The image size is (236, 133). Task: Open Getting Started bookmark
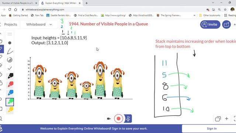(x=18, y=16)
